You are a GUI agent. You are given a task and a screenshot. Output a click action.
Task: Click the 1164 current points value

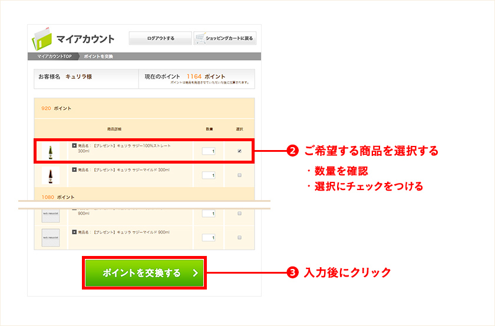tap(194, 76)
